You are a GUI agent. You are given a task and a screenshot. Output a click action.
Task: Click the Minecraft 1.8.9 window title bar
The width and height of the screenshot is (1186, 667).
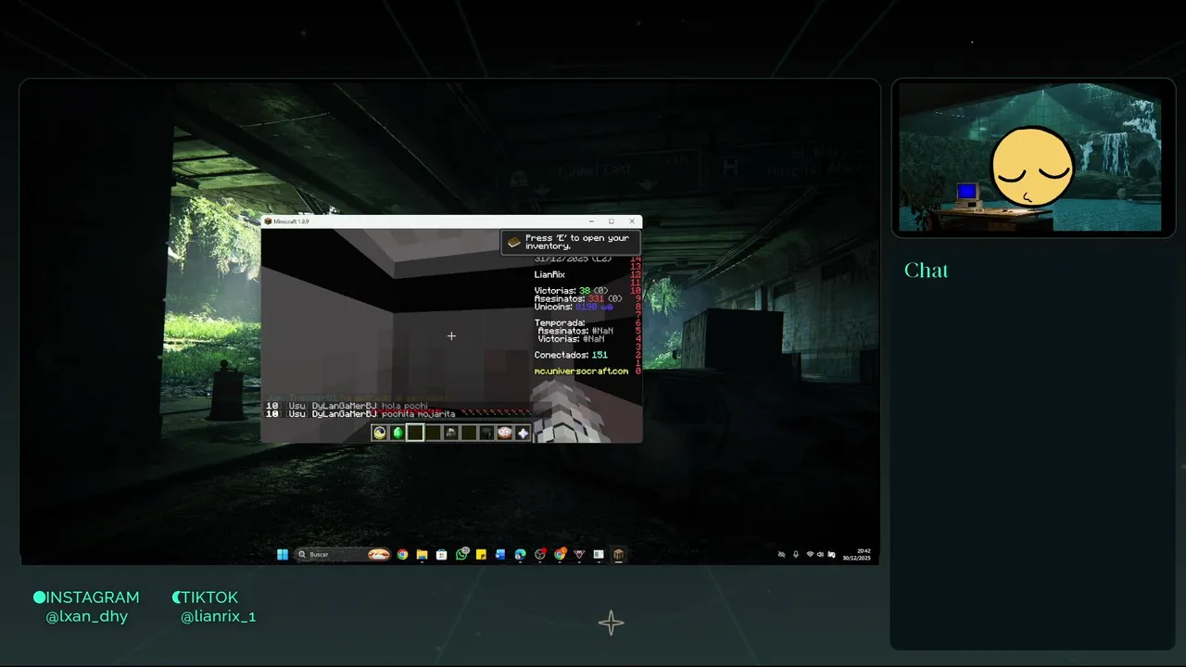(451, 221)
